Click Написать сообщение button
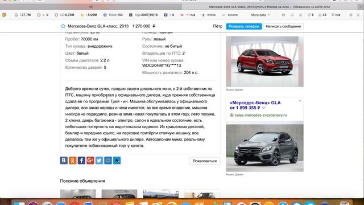The width and height of the screenshot is (364, 205). (283, 26)
